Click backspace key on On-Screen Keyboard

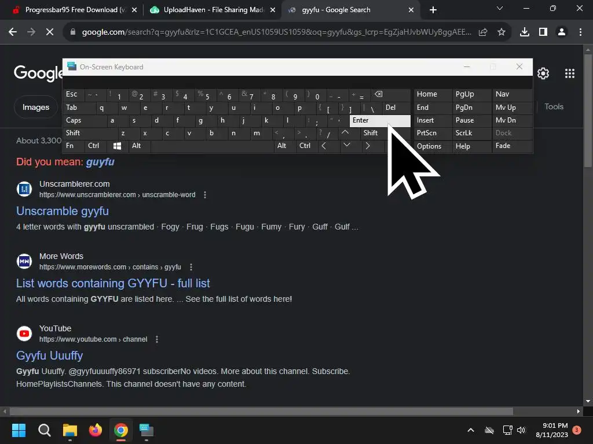(x=391, y=95)
